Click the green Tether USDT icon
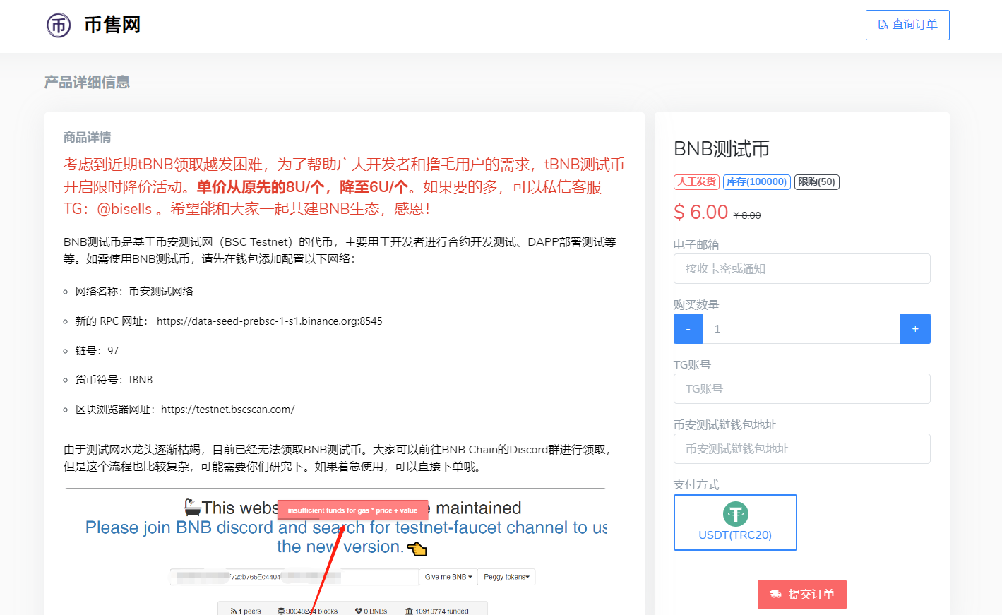1002x615 pixels. click(x=735, y=514)
